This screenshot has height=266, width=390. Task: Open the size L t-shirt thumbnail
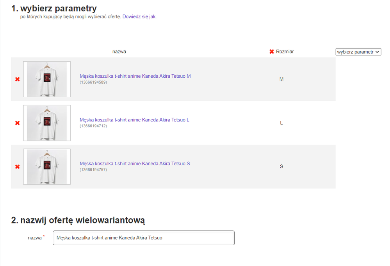tap(47, 123)
